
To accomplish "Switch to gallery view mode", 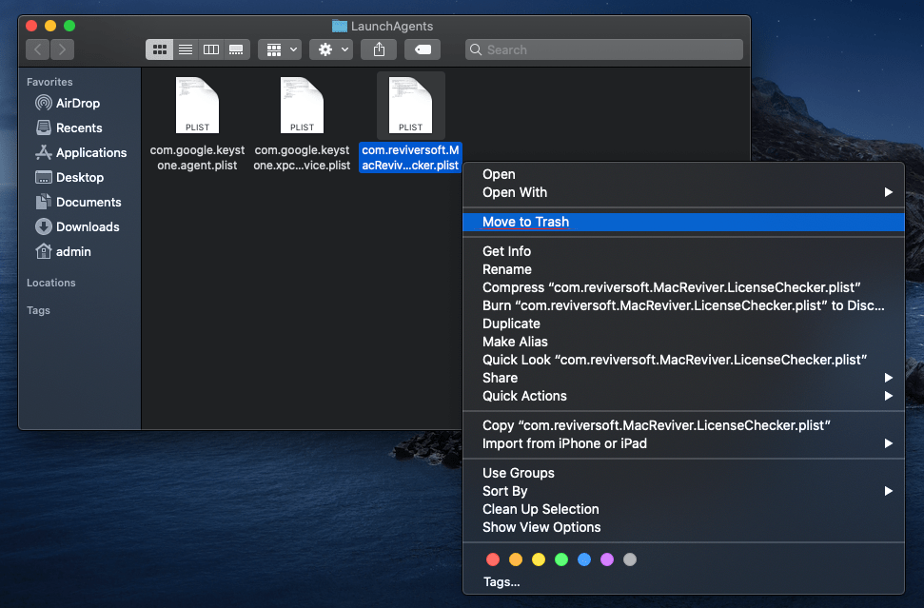I will click(x=236, y=49).
